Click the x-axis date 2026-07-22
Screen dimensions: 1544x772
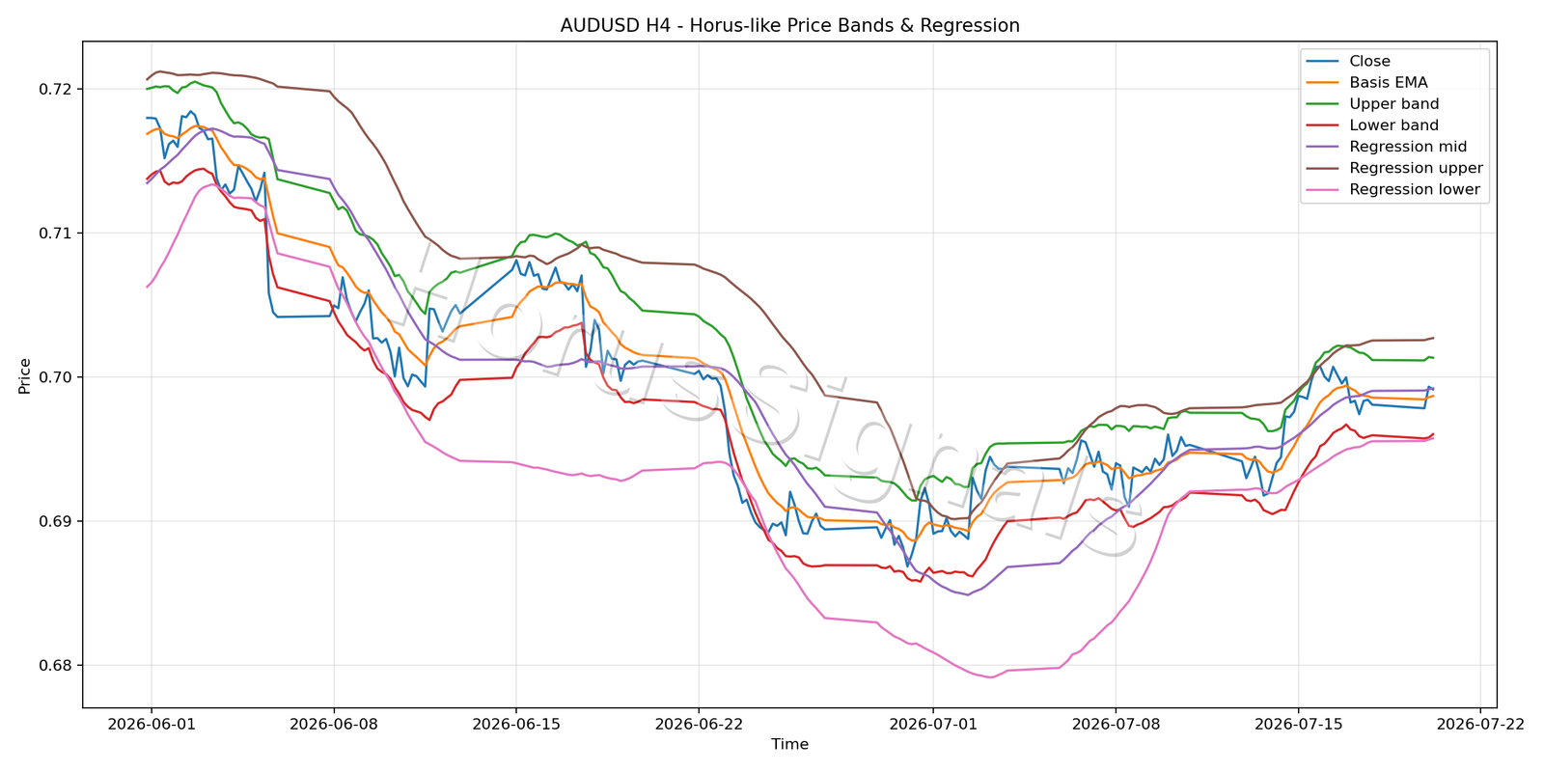tap(1479, 724)
